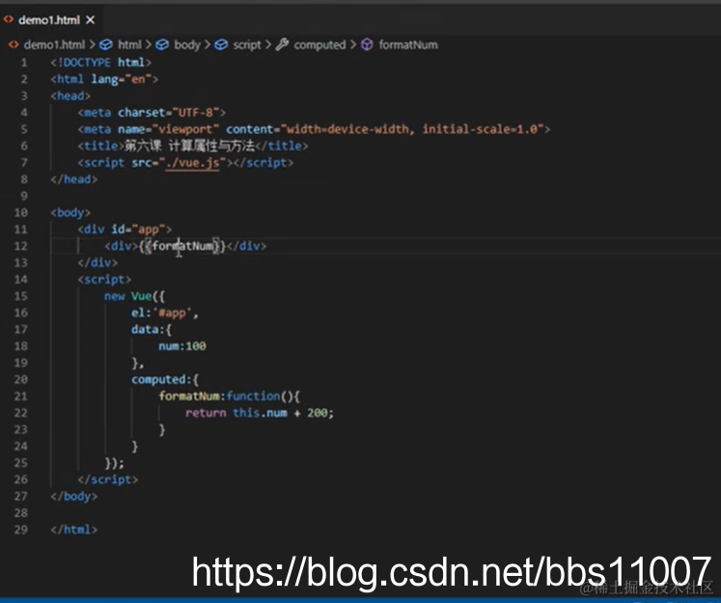Click line number 21 in the gutter
The height and width of the screenshot is (603, 721).
point(20,397)
